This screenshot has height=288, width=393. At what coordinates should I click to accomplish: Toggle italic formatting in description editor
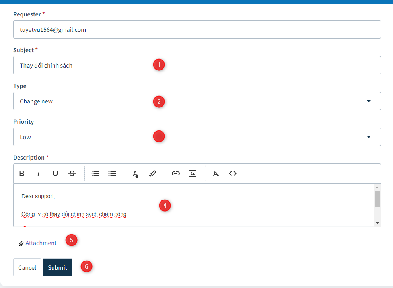tap(38, 173)
